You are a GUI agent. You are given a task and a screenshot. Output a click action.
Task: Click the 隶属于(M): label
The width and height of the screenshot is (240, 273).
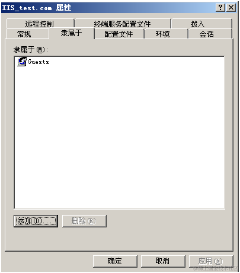(31, 50)
